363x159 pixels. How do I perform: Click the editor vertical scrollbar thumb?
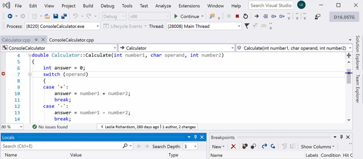[x=349, y=76]
